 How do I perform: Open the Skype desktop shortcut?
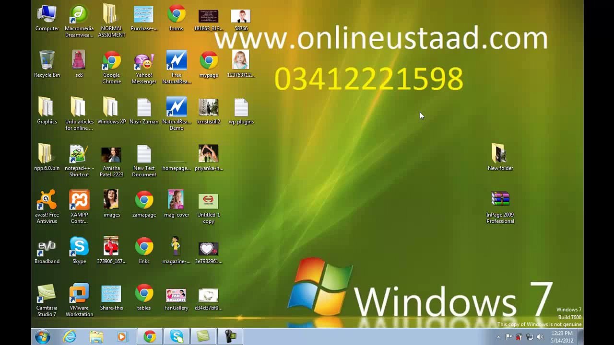pyautogui.click(x=79, y=251)
